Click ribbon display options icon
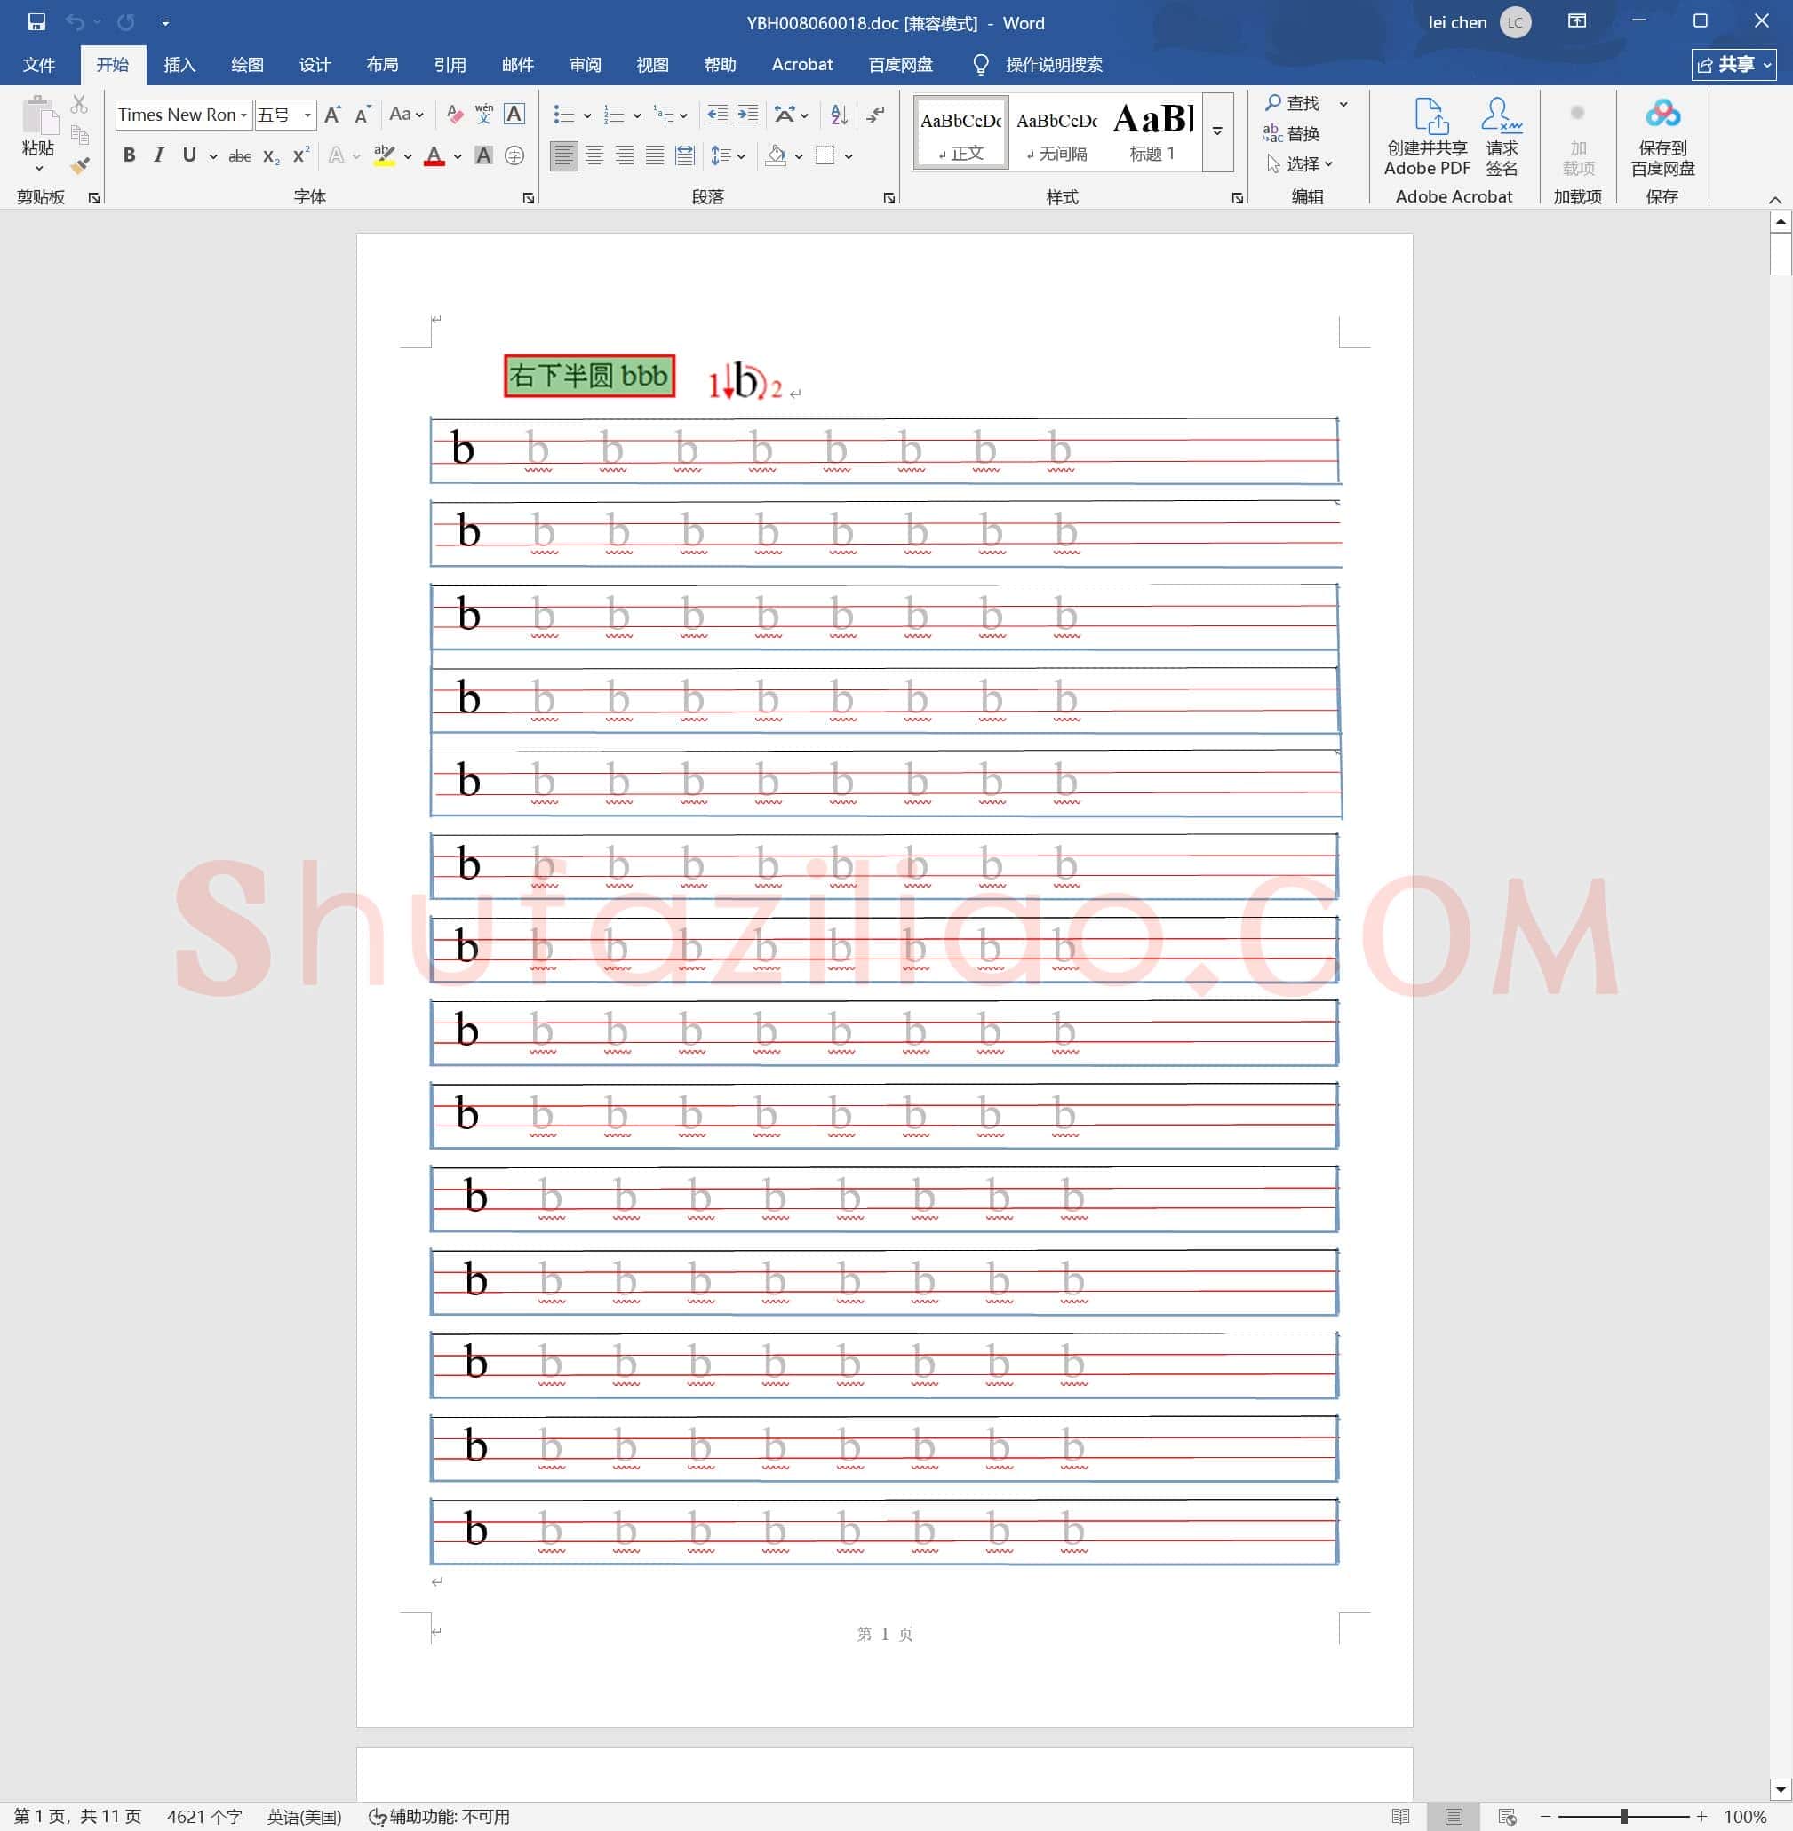Screen dimensions: 1793x1831 pyautogui.click(x=1577, y=20)
